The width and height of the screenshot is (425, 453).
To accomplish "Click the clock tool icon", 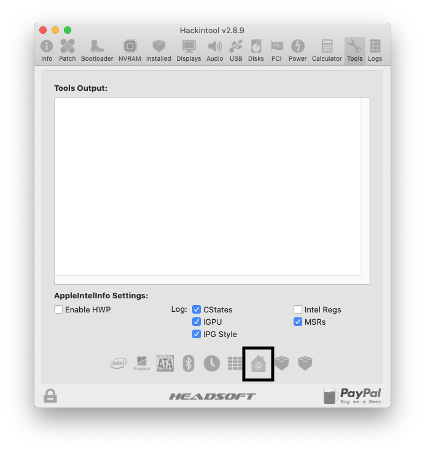I will point(212,363).
